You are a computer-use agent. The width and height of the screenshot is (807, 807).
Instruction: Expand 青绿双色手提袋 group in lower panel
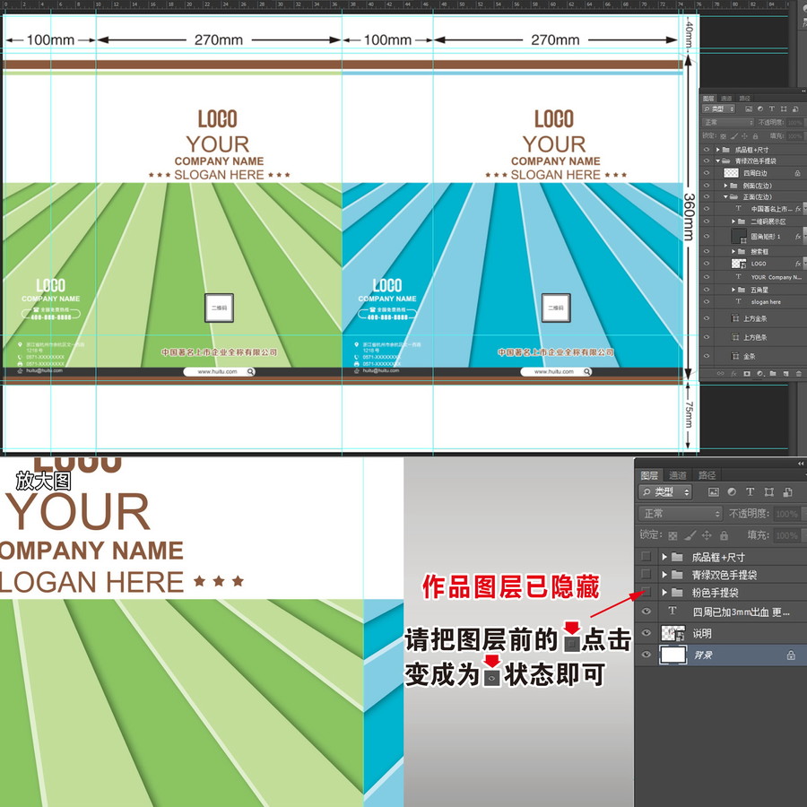point(664,575)
